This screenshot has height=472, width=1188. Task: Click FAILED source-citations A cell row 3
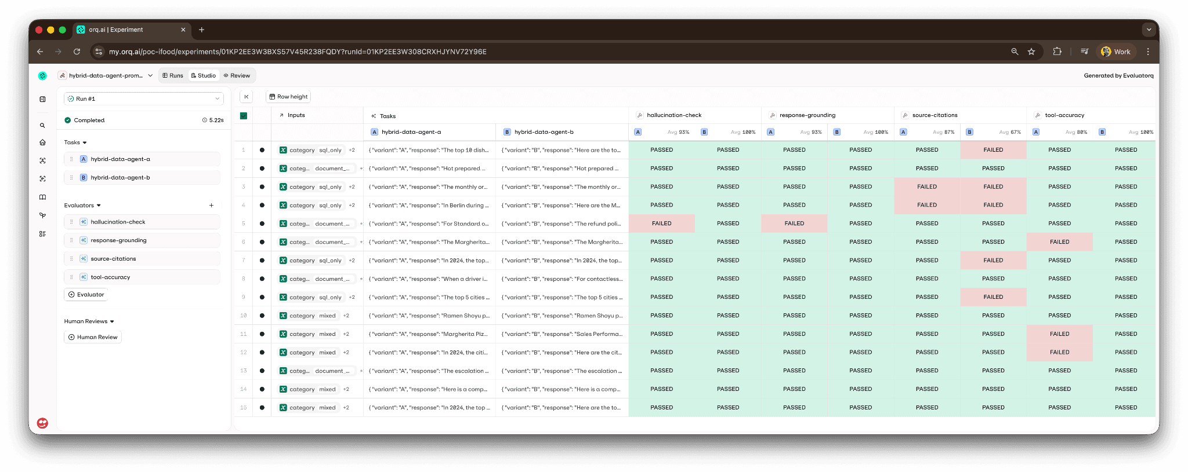[927, 186]
